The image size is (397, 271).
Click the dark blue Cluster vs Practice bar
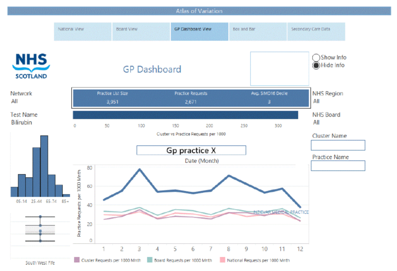[x=185, y=115]
